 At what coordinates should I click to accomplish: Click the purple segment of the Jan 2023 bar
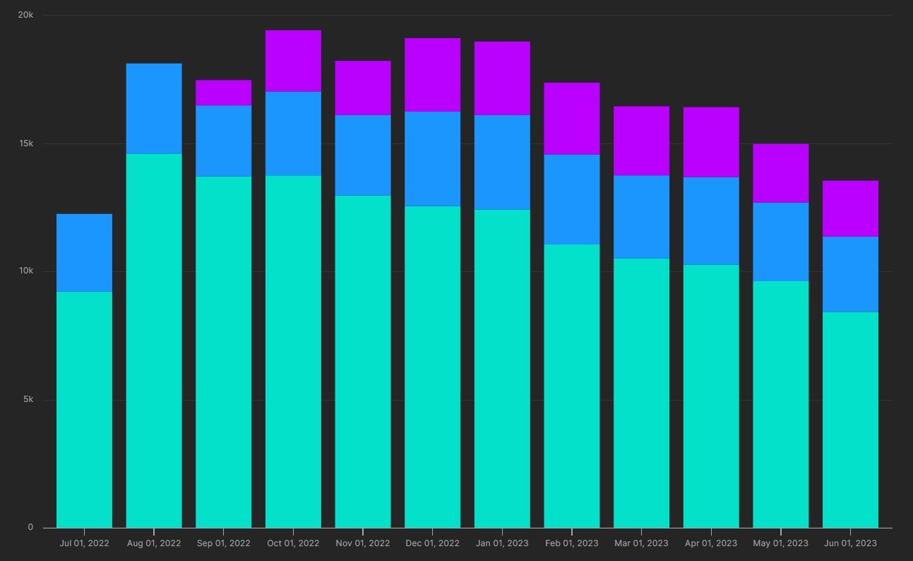pyautogui.click(x=502, y=78)
